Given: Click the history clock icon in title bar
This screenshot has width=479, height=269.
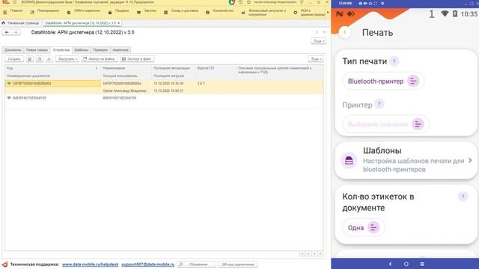Looking at the screenshot, I should 240,2.
